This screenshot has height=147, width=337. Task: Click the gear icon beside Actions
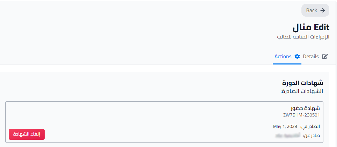(297, 57)
